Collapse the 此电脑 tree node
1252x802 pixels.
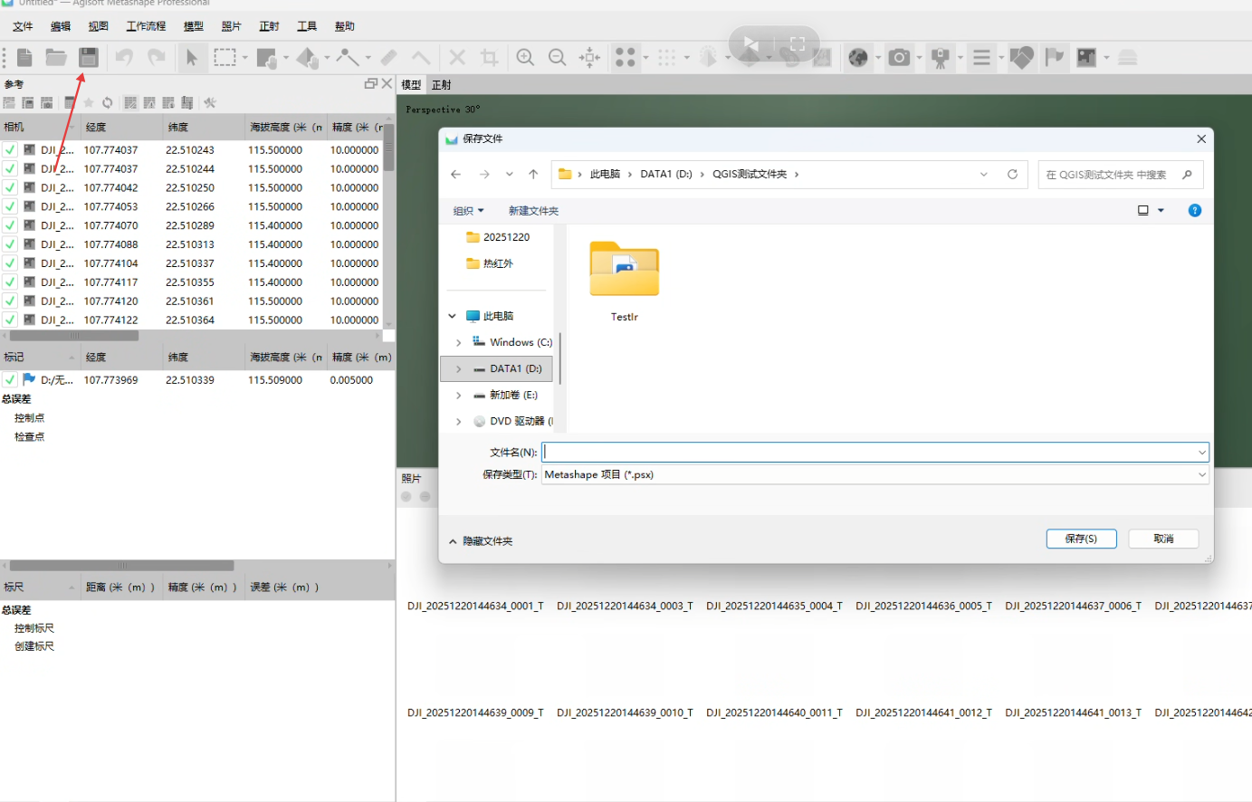[453, 316]
